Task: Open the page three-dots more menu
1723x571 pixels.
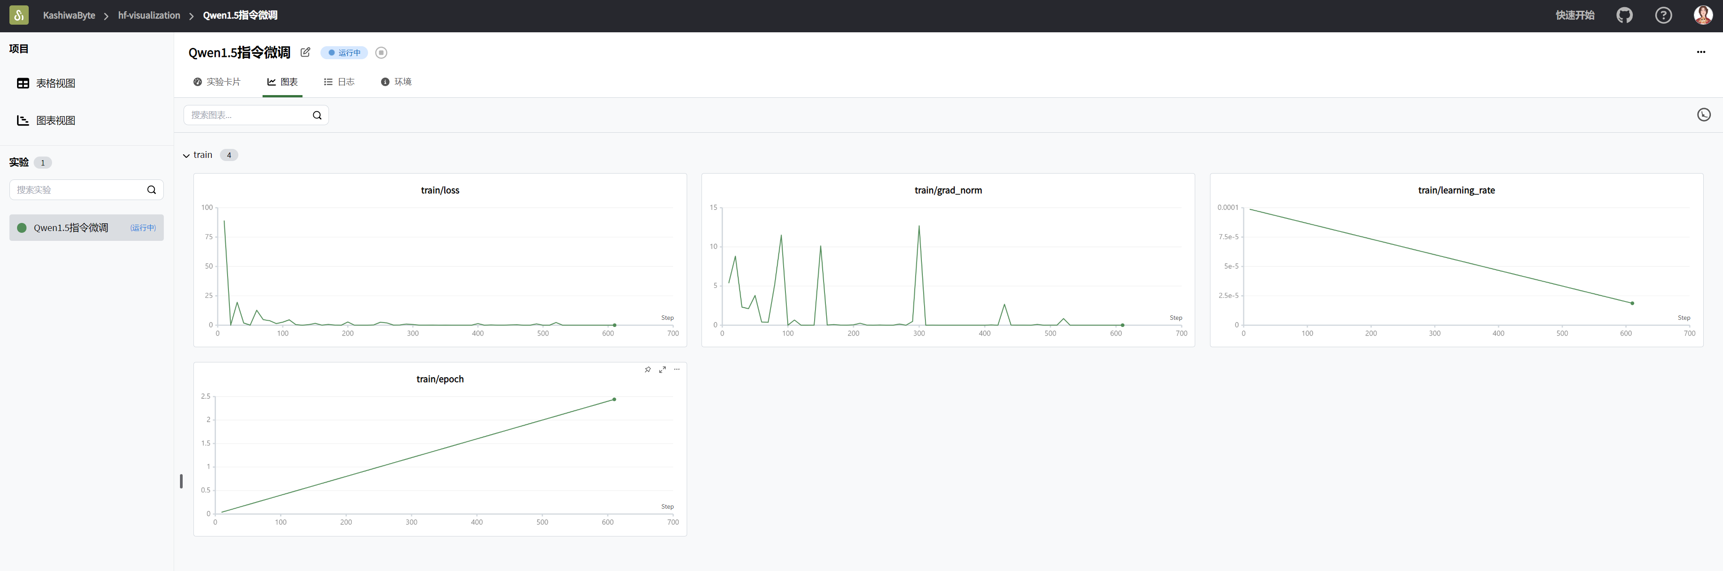Action: pos(1700,52)
